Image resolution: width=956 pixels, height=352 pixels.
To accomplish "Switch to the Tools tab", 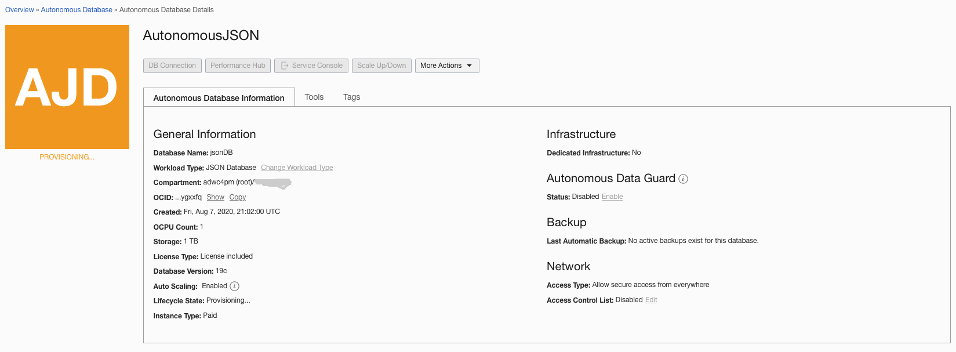I will coord(314,97).
